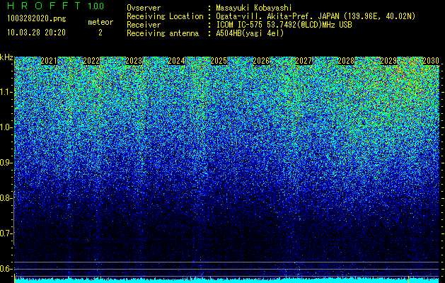445x283 pixels.
Task: Click the HROFFT 1.0.0 title text
Action: coord(56,6)
